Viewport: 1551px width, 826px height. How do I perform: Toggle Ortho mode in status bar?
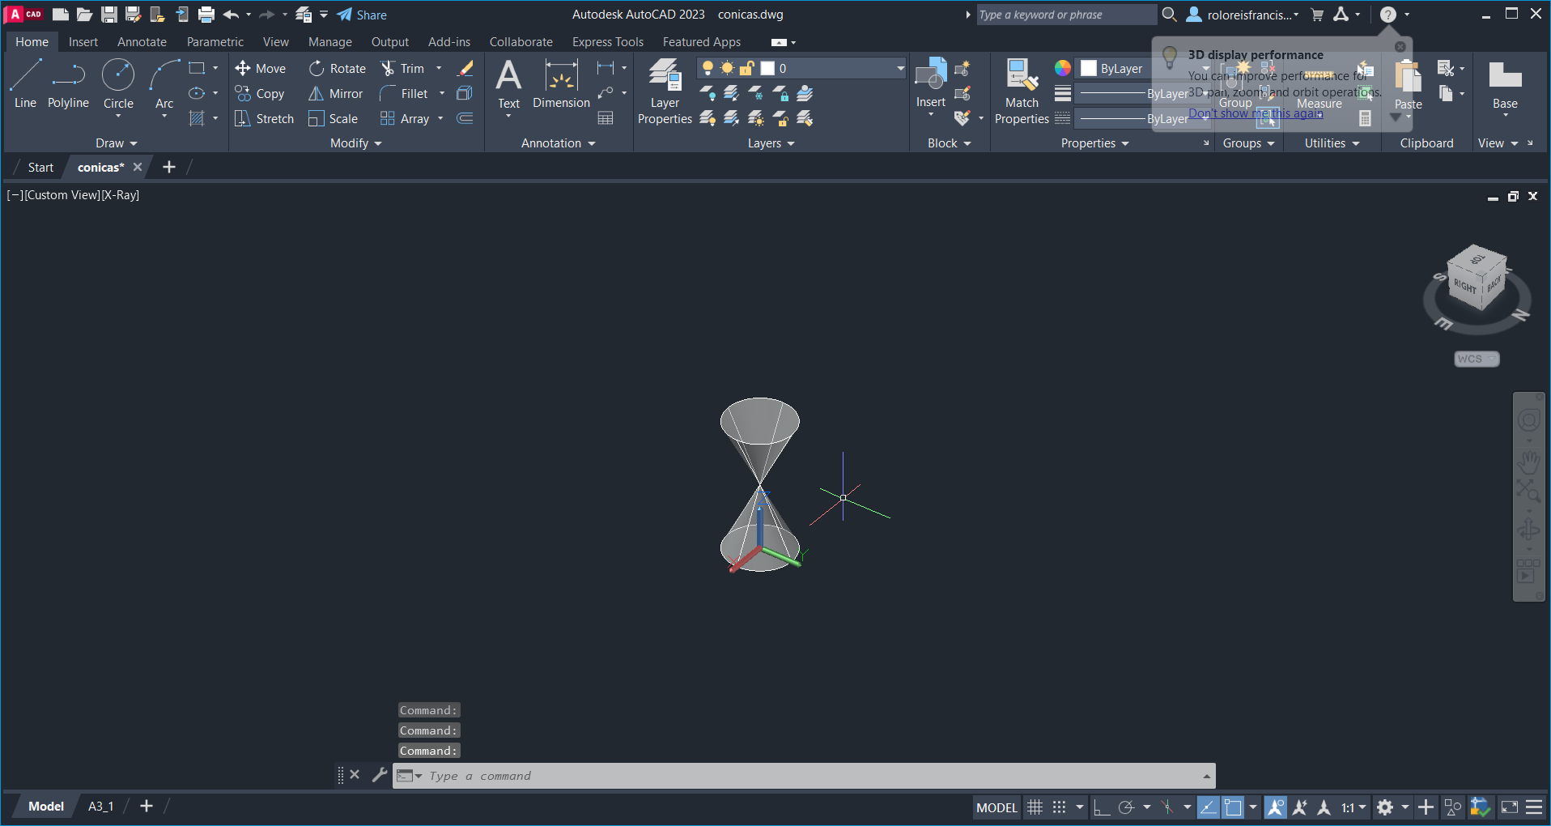pos(1101,807)
